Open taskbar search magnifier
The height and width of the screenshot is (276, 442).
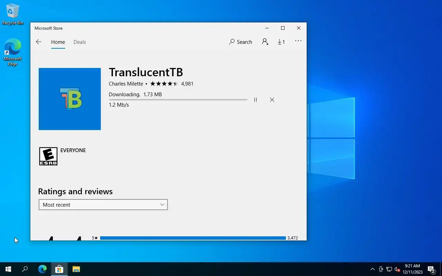[25, 269]
